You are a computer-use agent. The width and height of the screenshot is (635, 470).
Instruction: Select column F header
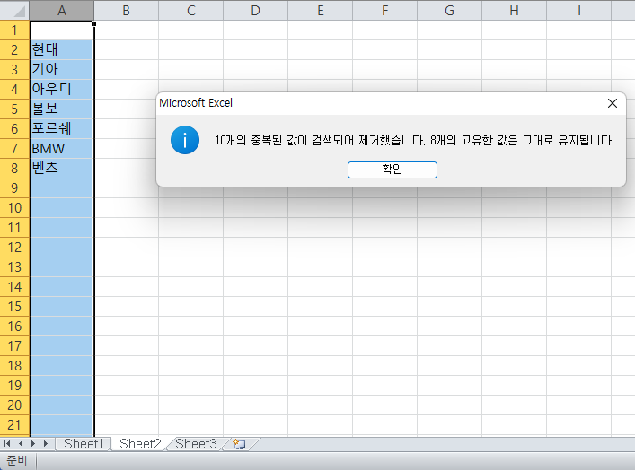click(384, 10)
